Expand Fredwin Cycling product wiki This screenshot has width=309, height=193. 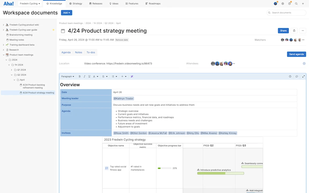point(3,25)
